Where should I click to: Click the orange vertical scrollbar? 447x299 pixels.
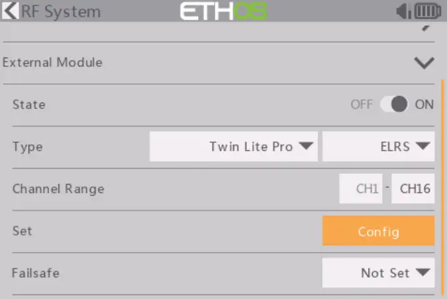442,185
